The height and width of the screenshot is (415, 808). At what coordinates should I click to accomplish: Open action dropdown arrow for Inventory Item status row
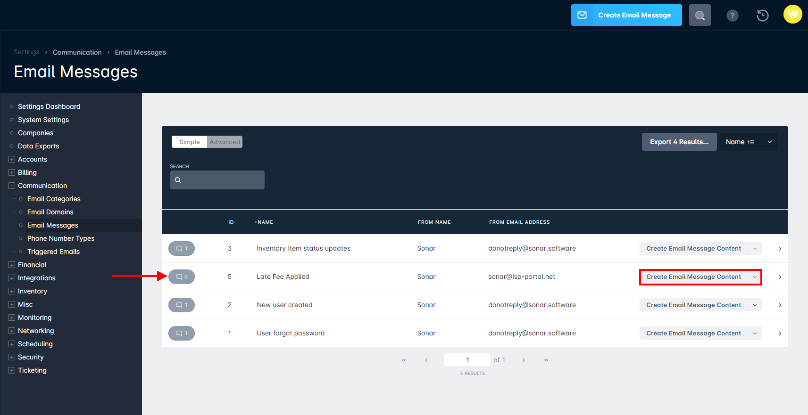pos(755,248)
